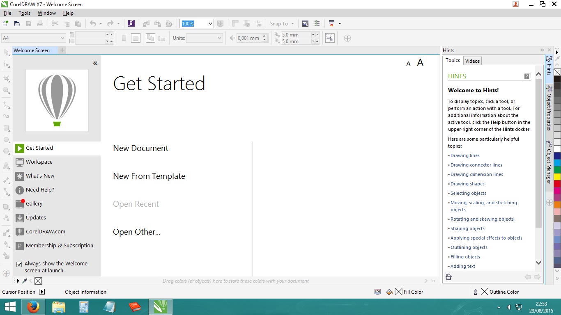Increase the nudge distance stepper
Image resolution: width=561 pixels, height=315 pixels.
click(x=264, y=36)
